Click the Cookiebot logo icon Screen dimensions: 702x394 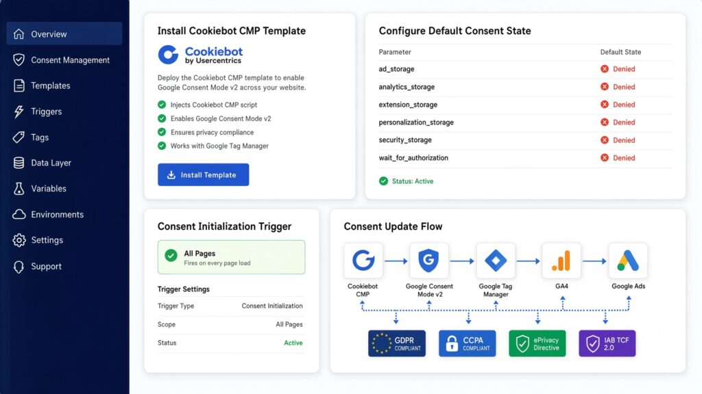coord(169,55)
